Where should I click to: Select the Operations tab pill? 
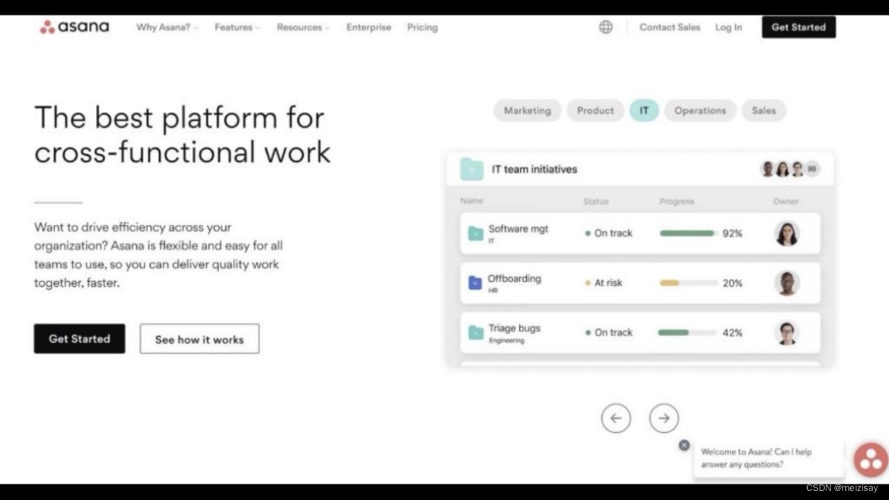click(x=700, y=110)
